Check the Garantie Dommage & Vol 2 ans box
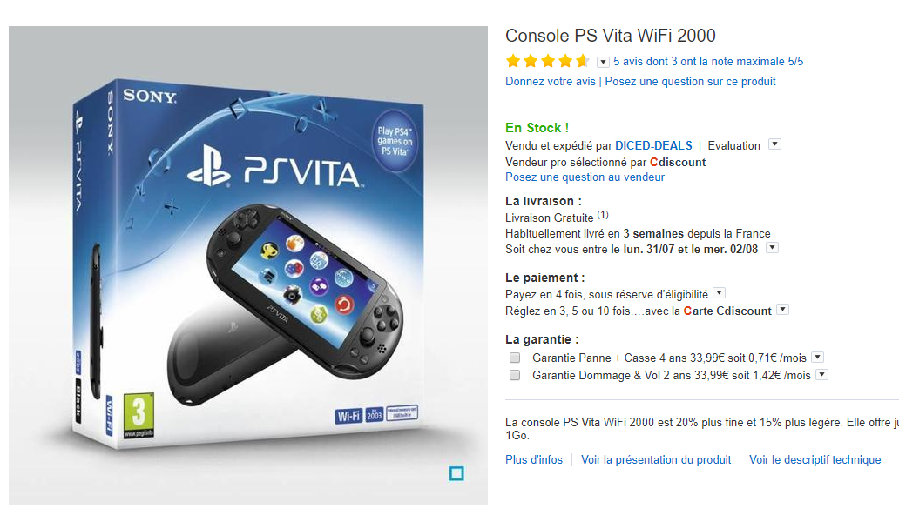This screenshot has height=522, width=899. [515, 375]
